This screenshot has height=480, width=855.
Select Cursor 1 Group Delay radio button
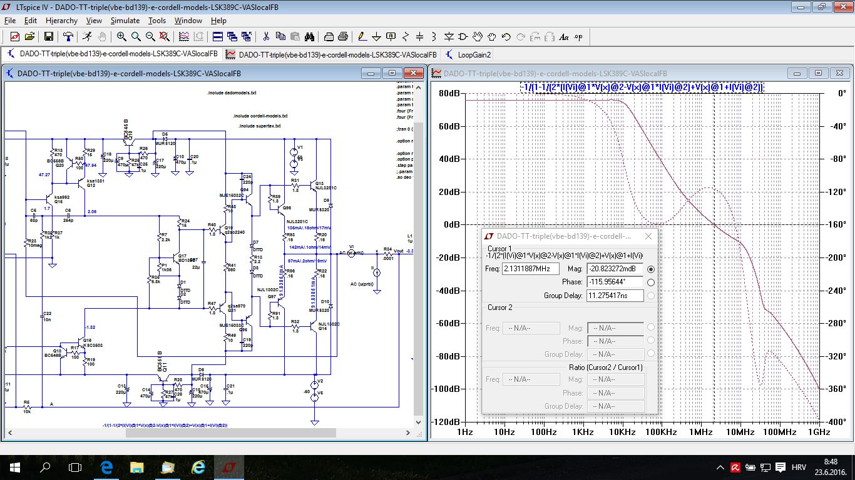point(651,296)
